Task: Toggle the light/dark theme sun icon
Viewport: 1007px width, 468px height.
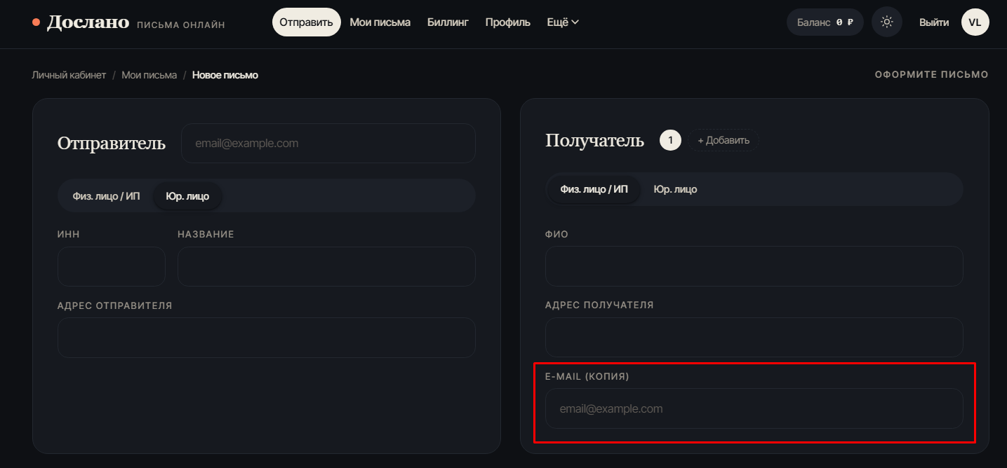Action: pyautogui.click(x=887, y=22)
